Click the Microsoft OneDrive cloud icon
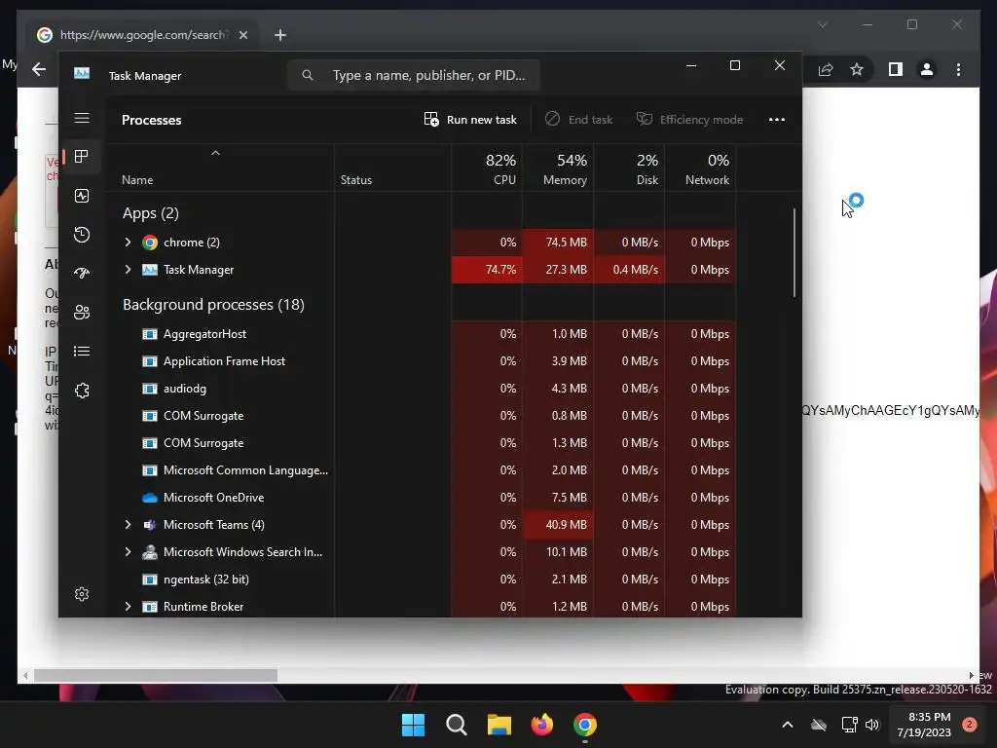 point(150,498)
